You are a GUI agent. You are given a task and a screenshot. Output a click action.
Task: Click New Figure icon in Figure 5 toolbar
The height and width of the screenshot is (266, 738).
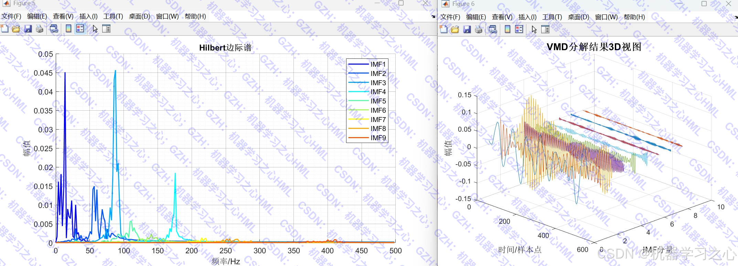tap(4, 29)
